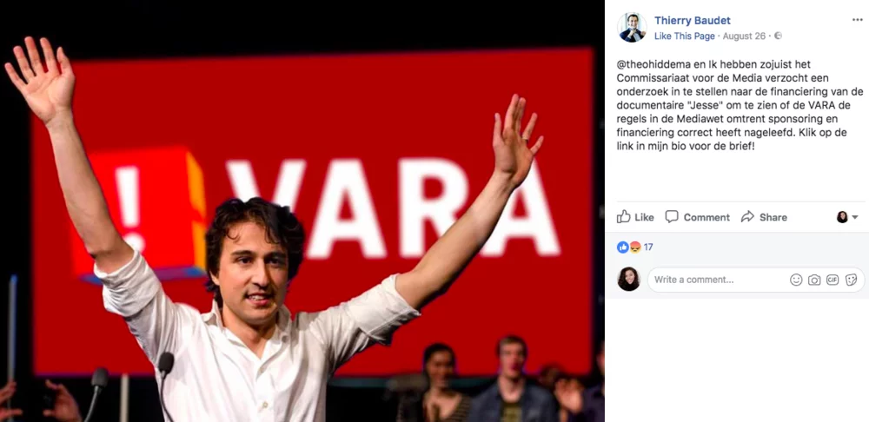Click the Share arrow icon
This screenshot has height=422, width=869.
coord(747,216)
